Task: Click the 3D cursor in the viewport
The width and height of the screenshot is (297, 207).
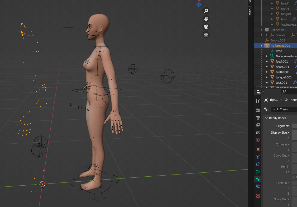Action: 42,184
